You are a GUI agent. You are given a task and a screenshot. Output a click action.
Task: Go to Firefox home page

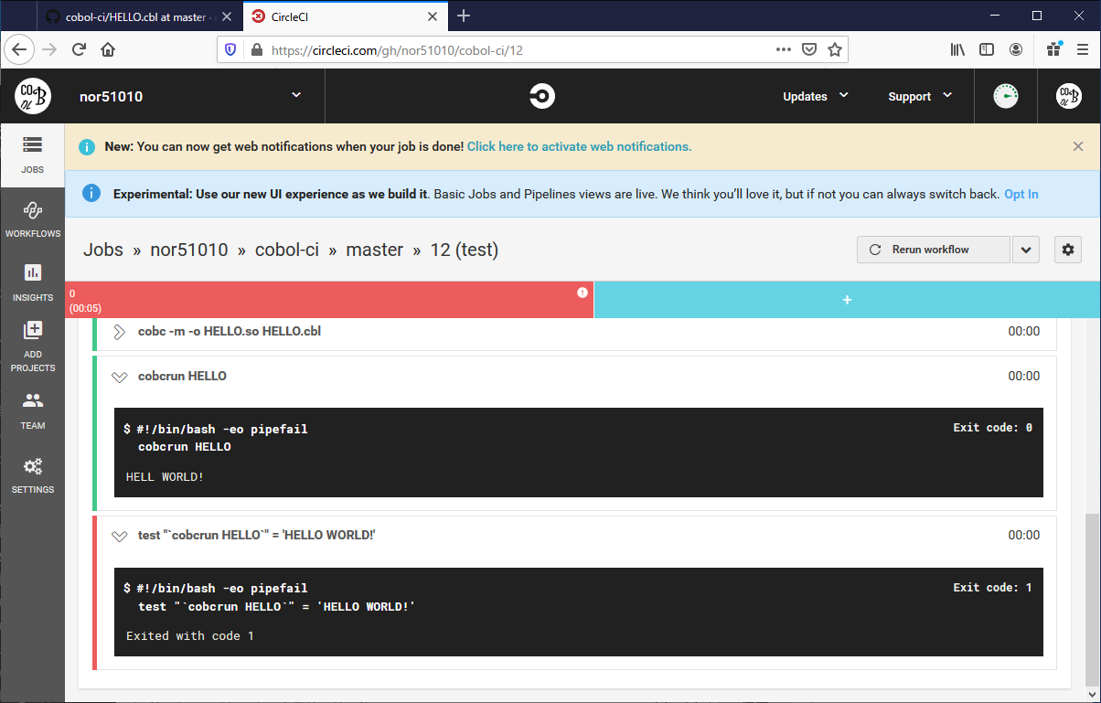[x=108, y=50]
